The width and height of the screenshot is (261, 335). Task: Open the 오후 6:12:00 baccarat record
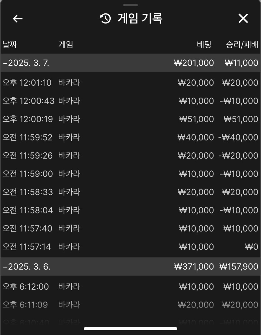130,287
